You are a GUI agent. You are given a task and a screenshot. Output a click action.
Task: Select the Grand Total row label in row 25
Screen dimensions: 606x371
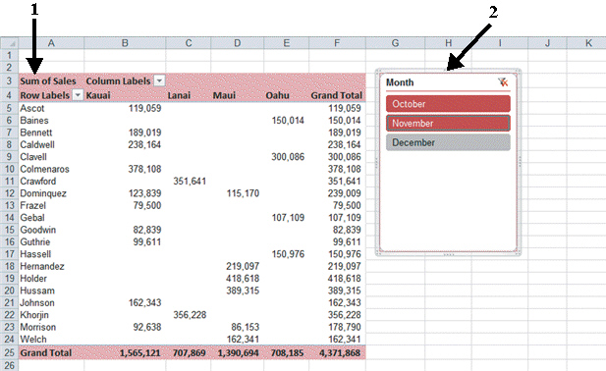(x=45, y=352)
